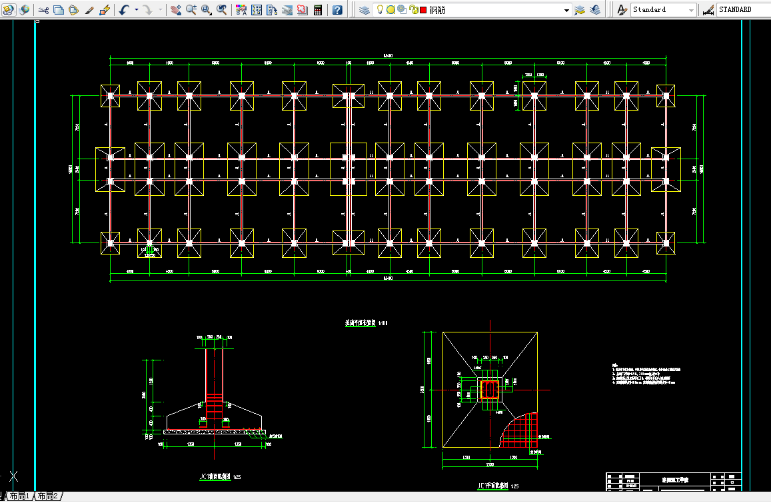Click the Paste icon
771x503 pixels.
pos(74,9)
